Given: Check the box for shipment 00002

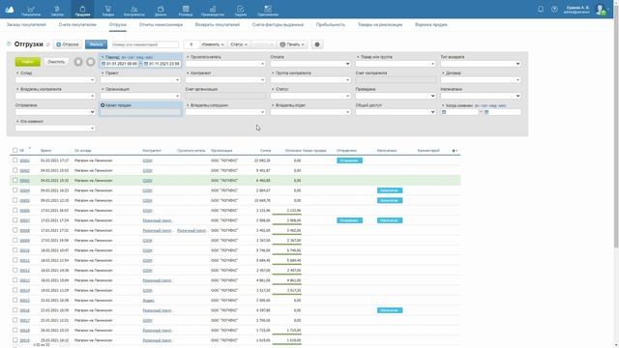Looking at the screenshot, I should [x=15, y=170].
